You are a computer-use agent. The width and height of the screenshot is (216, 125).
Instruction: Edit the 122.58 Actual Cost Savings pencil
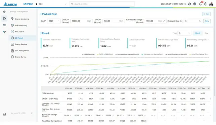point(113,116)
